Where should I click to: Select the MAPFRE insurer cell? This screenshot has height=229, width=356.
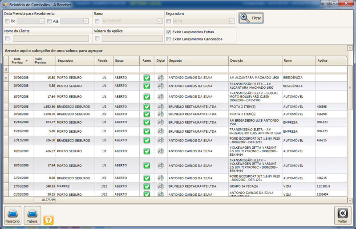(x=75, y=186)
